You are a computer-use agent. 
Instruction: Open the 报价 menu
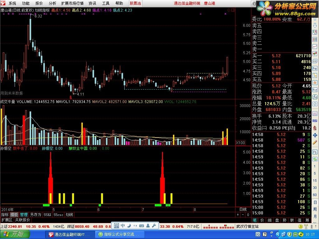[x=39, y=3]
